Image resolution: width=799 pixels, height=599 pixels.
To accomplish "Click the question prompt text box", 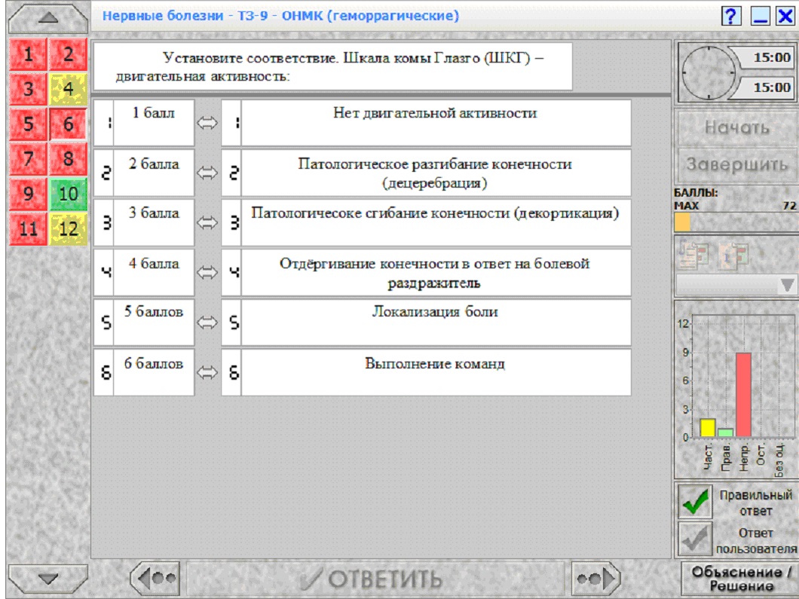I will [332, 67].
